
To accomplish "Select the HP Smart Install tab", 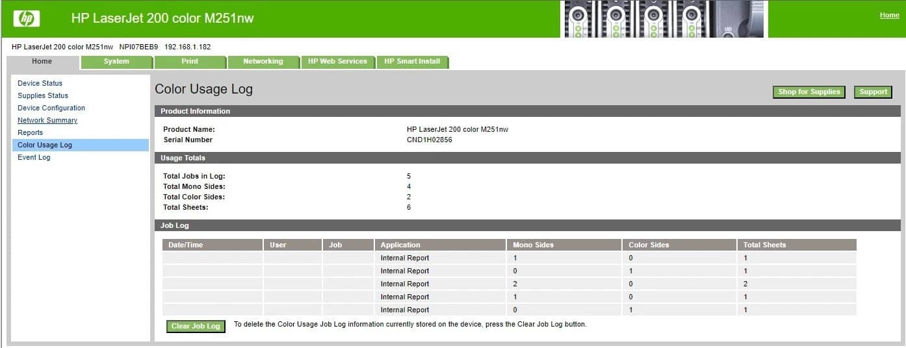I will [x=412, y=62].
